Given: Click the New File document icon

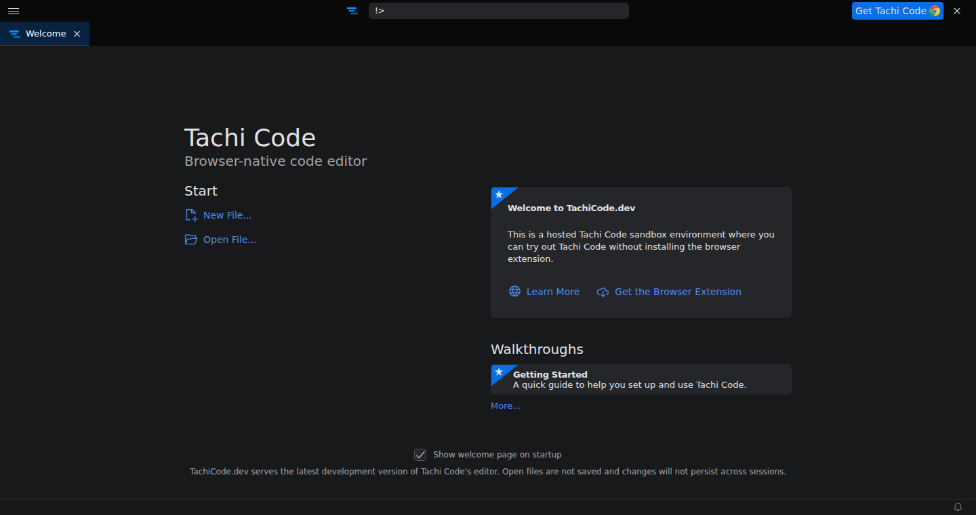Looking at the screenshot, I should [x=191, y=215].
